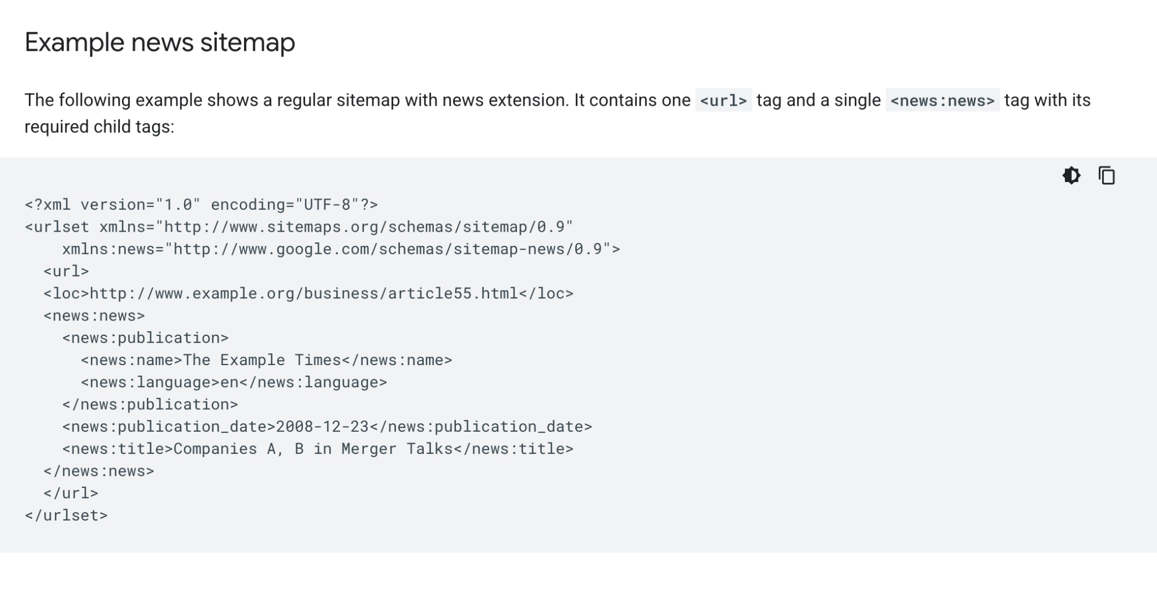Click the news:language "en" line
This screenshot has width=1157, height=594.
(233, 383)
